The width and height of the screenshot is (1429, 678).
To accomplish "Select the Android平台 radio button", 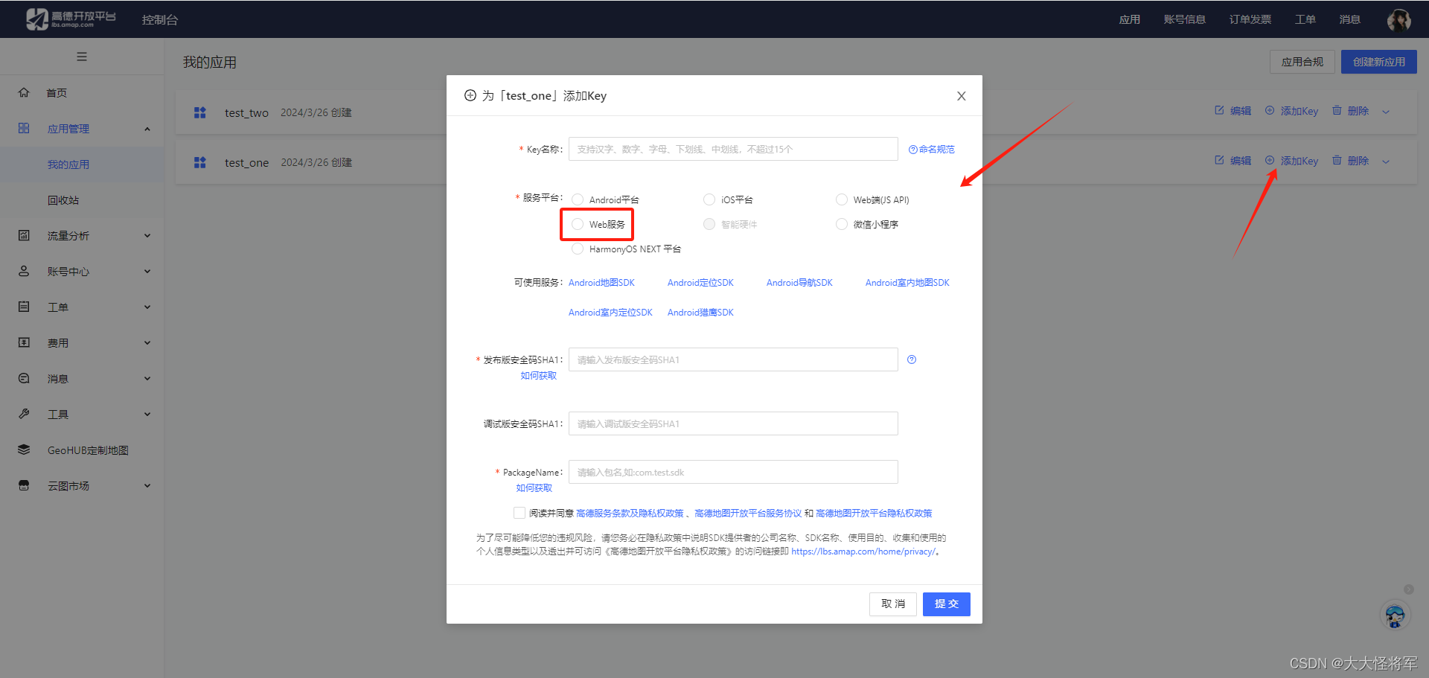I will pyautogui.click(x=578, y=199).
